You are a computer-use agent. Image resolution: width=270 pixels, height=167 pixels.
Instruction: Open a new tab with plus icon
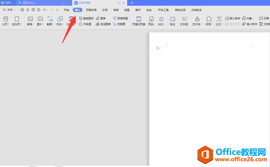[132, 3]
